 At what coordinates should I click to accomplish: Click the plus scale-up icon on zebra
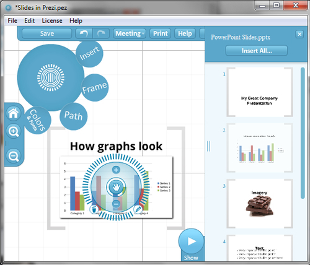[116, 170]
